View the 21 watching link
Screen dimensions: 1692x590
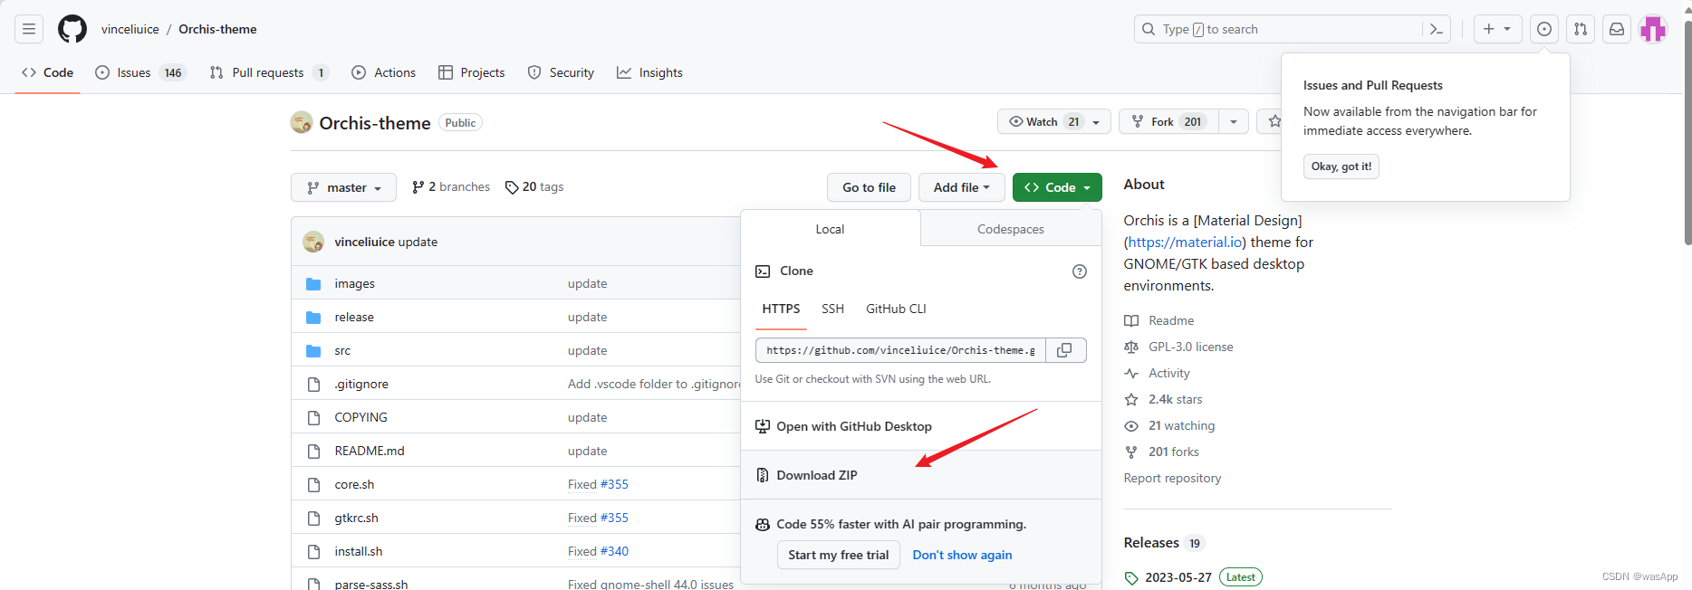point(1169,425)
